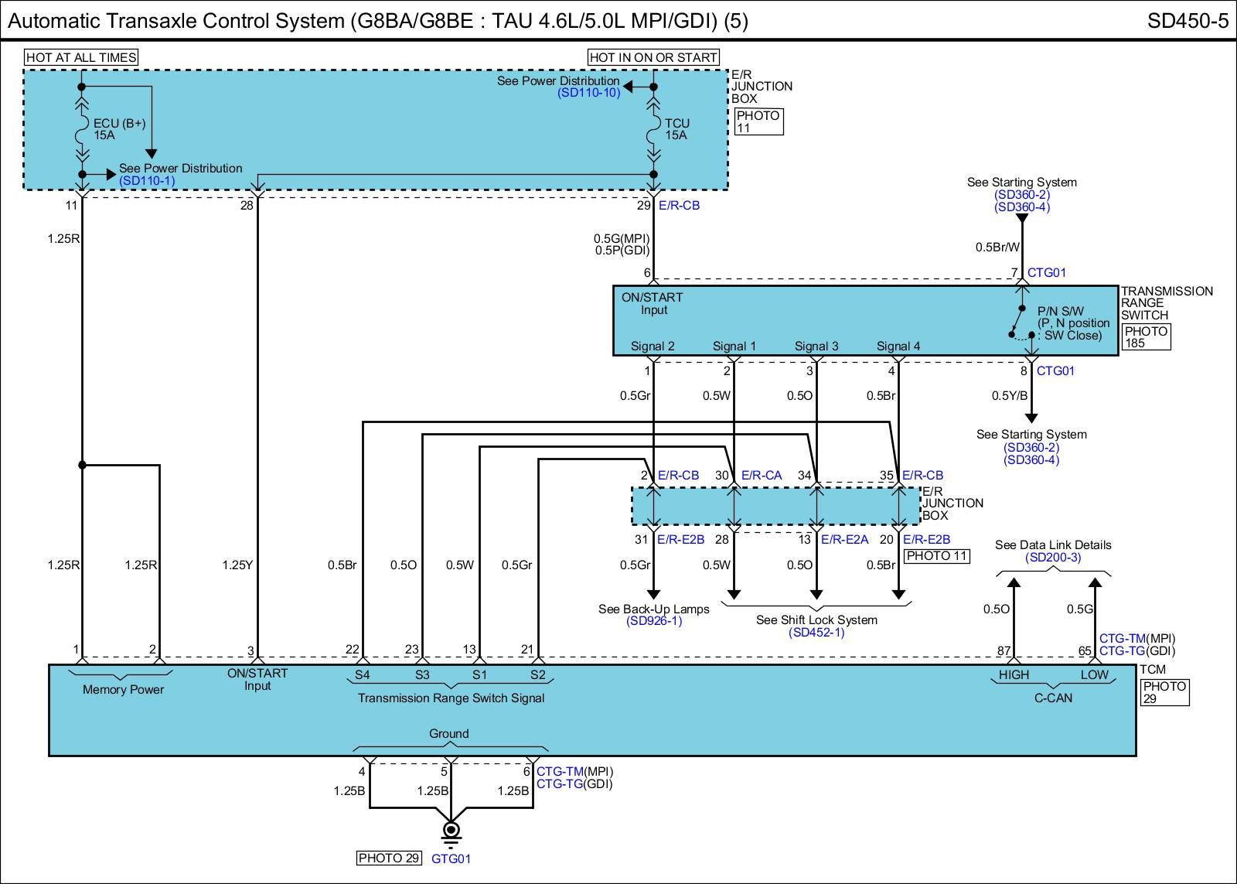
Task: Open the SD110-1 power distribution link
Action: 147,180
